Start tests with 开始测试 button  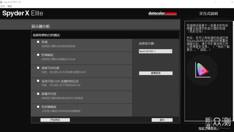[x=55, y=120]
